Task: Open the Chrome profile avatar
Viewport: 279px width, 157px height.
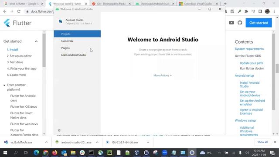Action: pos(267,11)
